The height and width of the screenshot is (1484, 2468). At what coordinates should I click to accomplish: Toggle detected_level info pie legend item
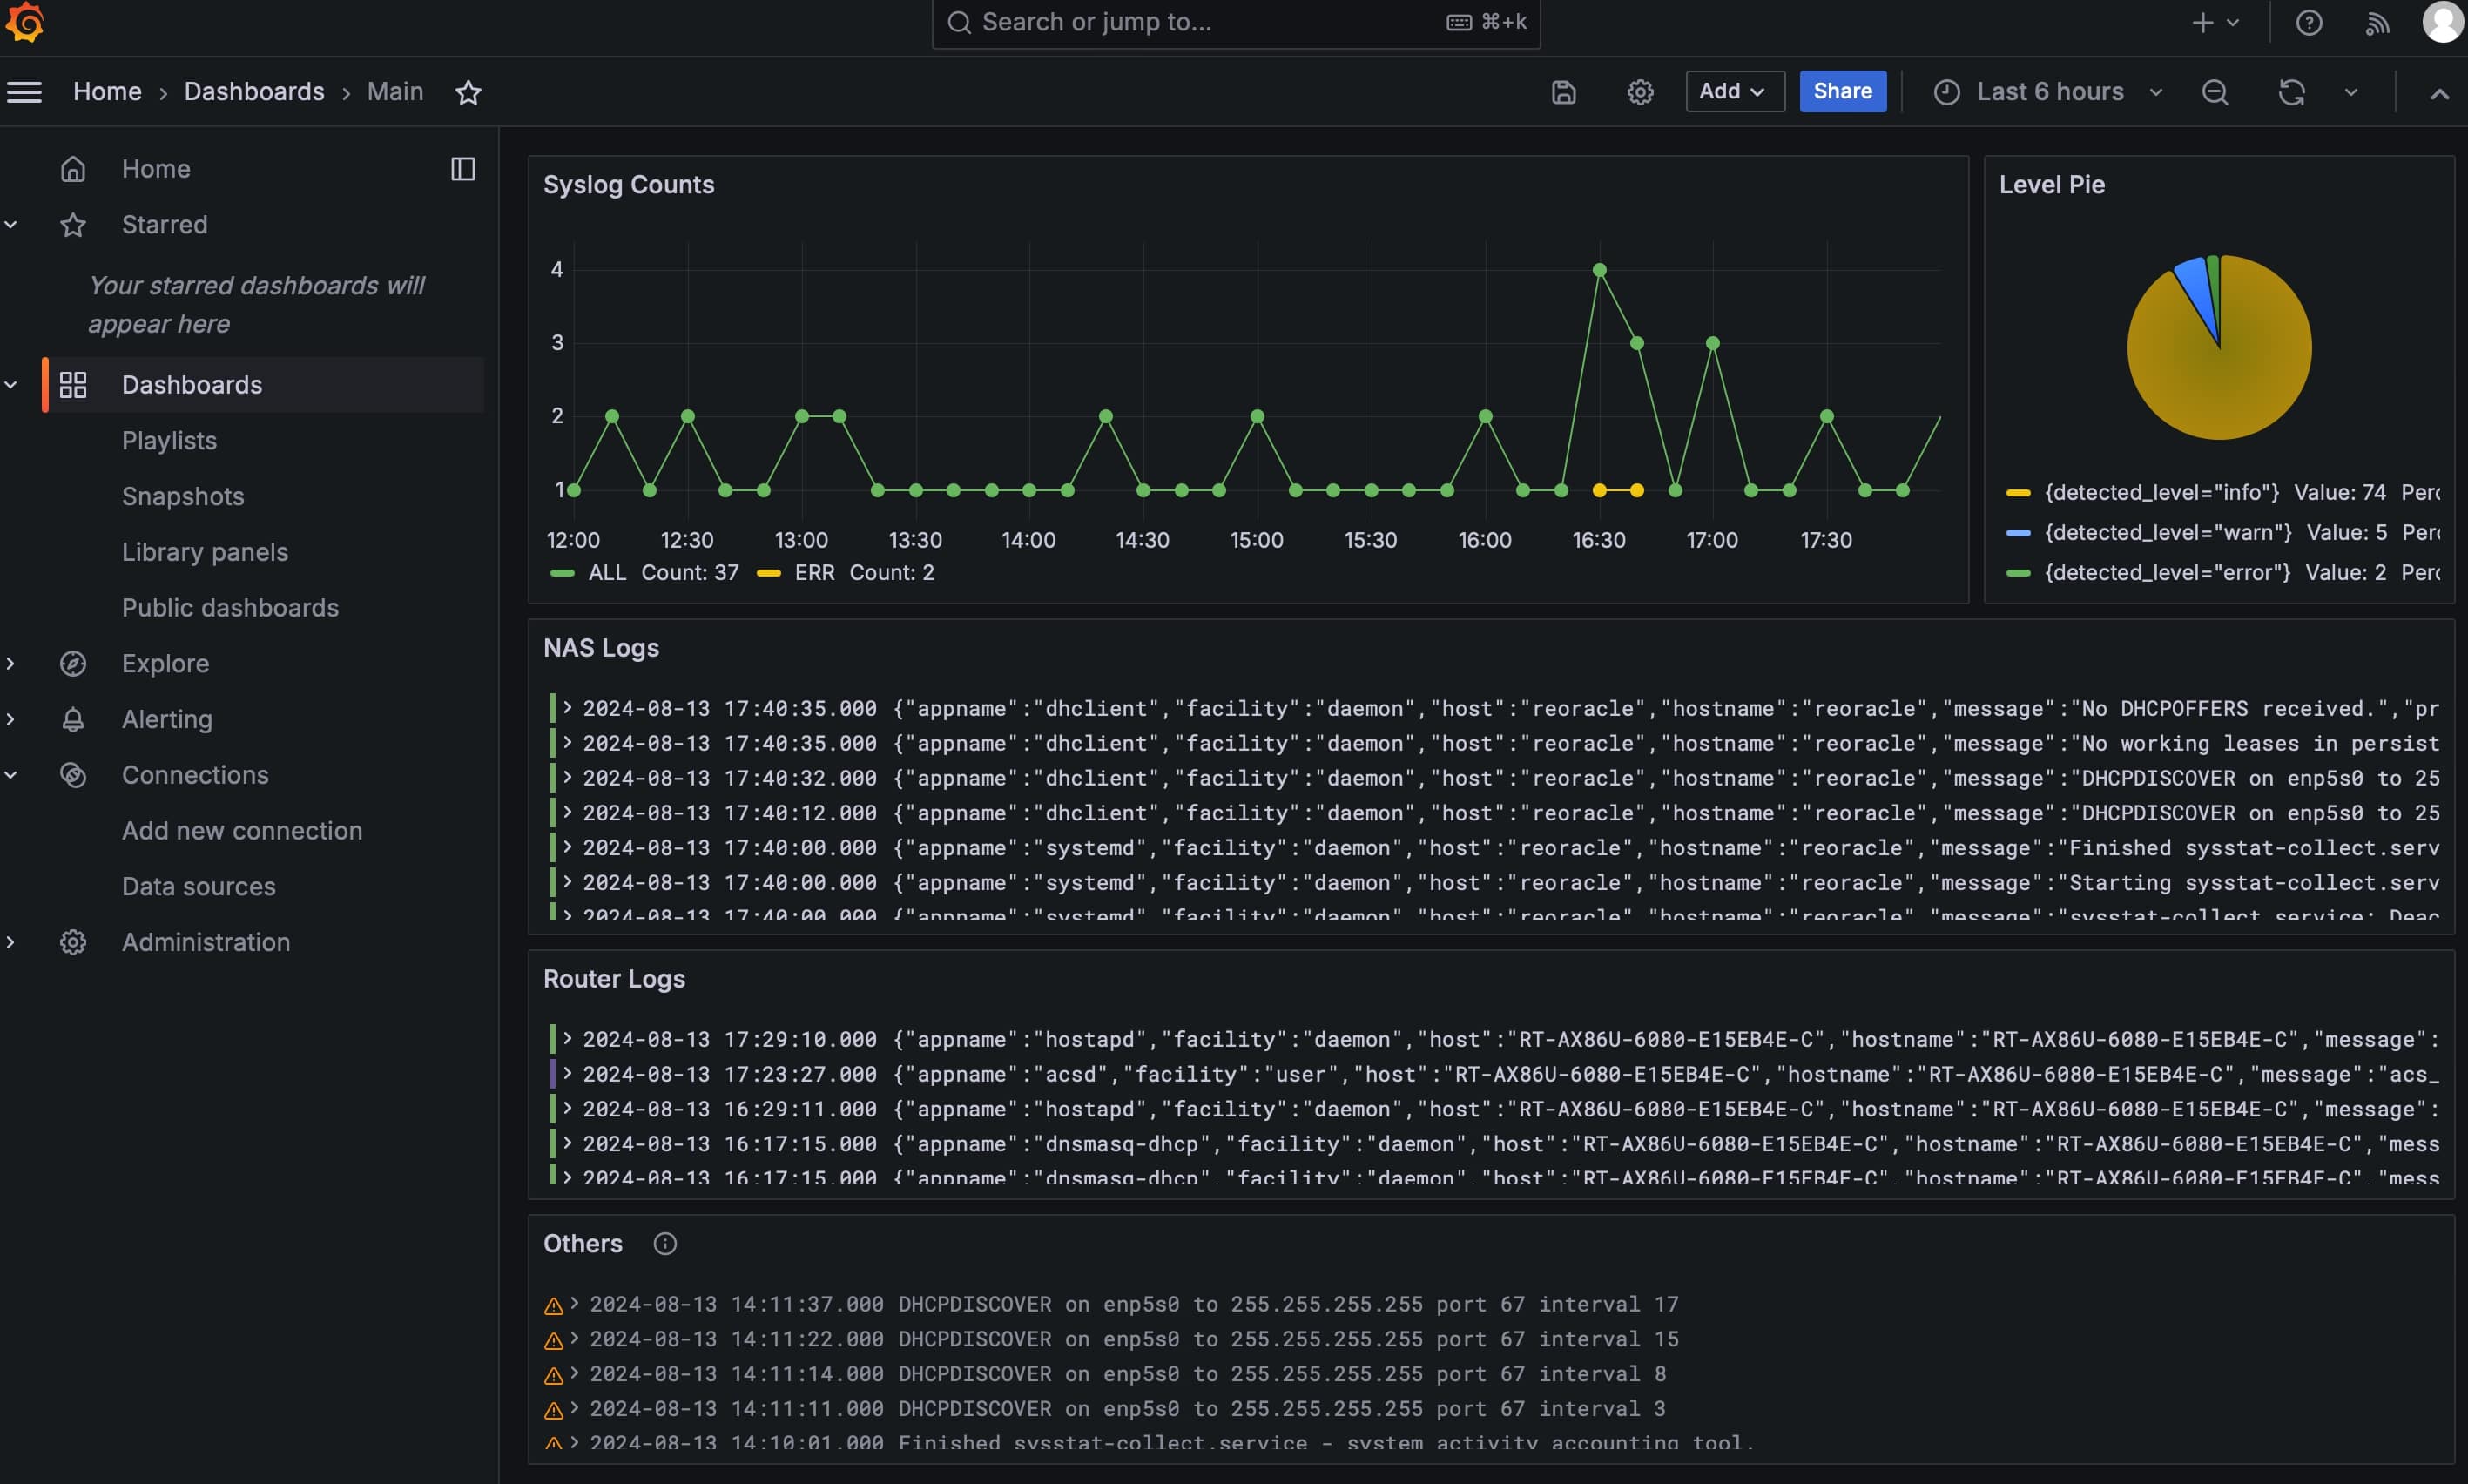tap(2162, 492)
